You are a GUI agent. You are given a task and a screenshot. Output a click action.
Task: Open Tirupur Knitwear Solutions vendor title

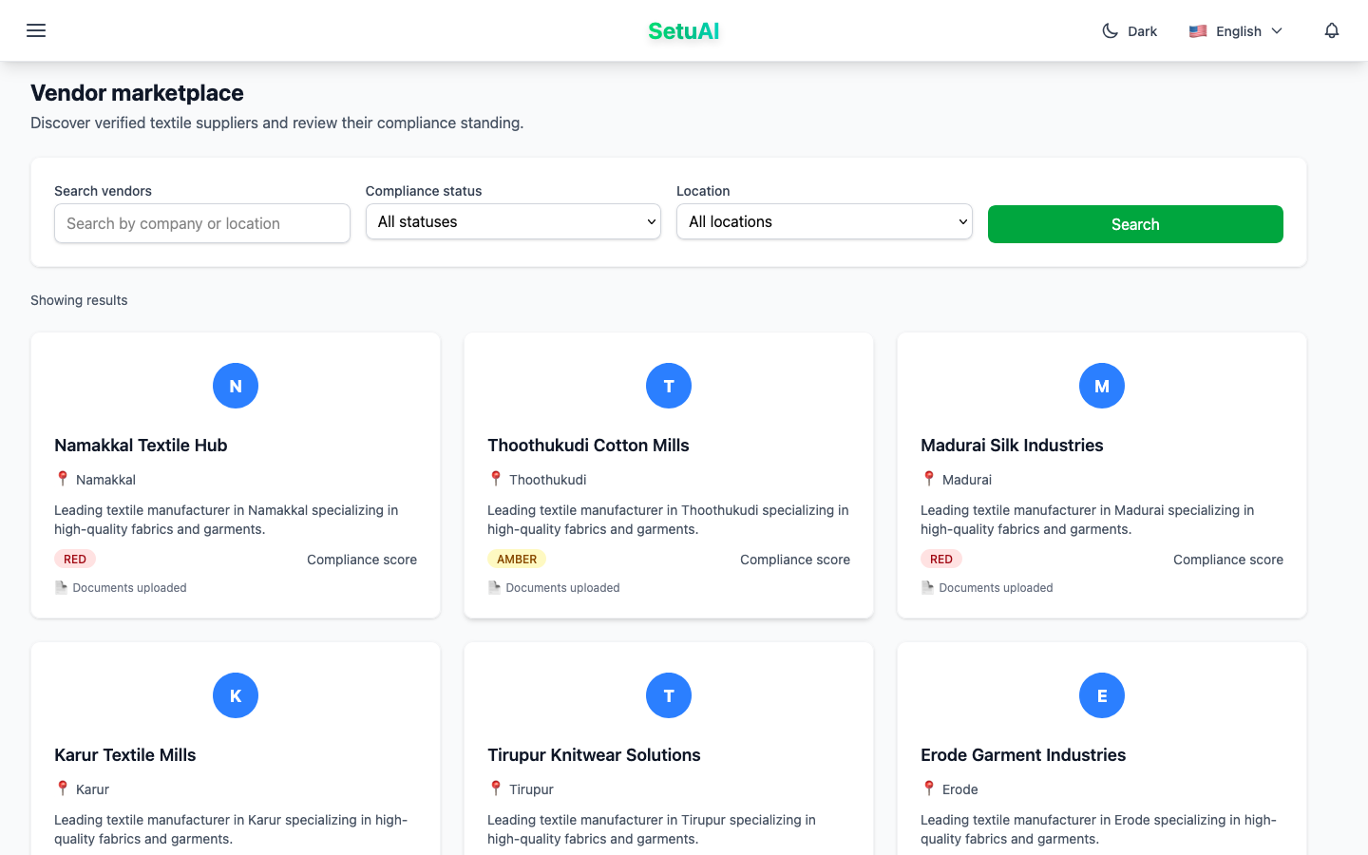594,755
